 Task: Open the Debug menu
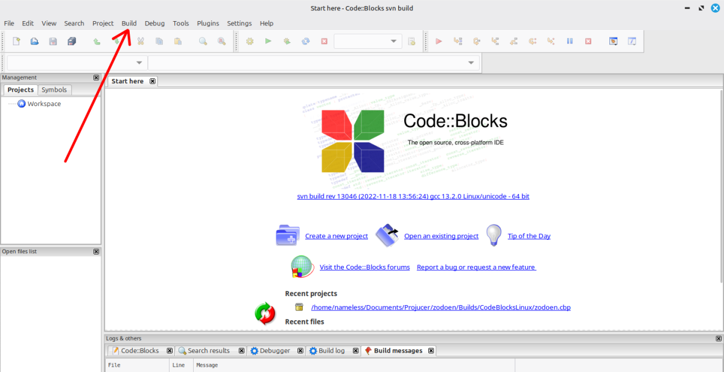pyautogui.click(x=154, y=24)
